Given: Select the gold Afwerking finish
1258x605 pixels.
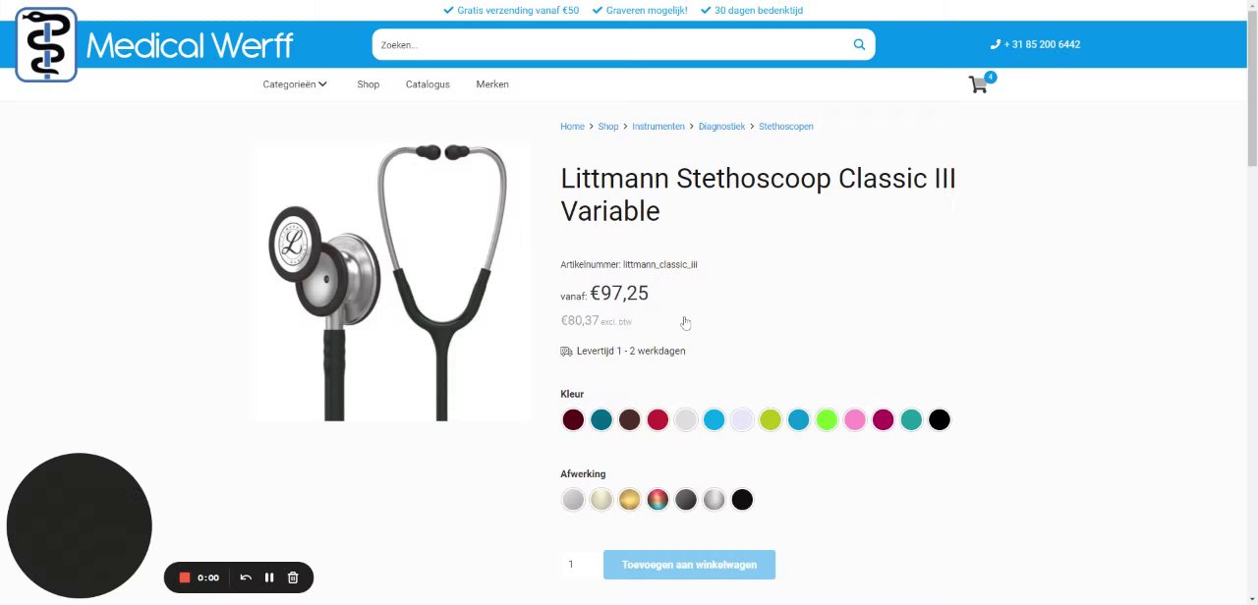Looking at the screenshot, I should [629, 500].
